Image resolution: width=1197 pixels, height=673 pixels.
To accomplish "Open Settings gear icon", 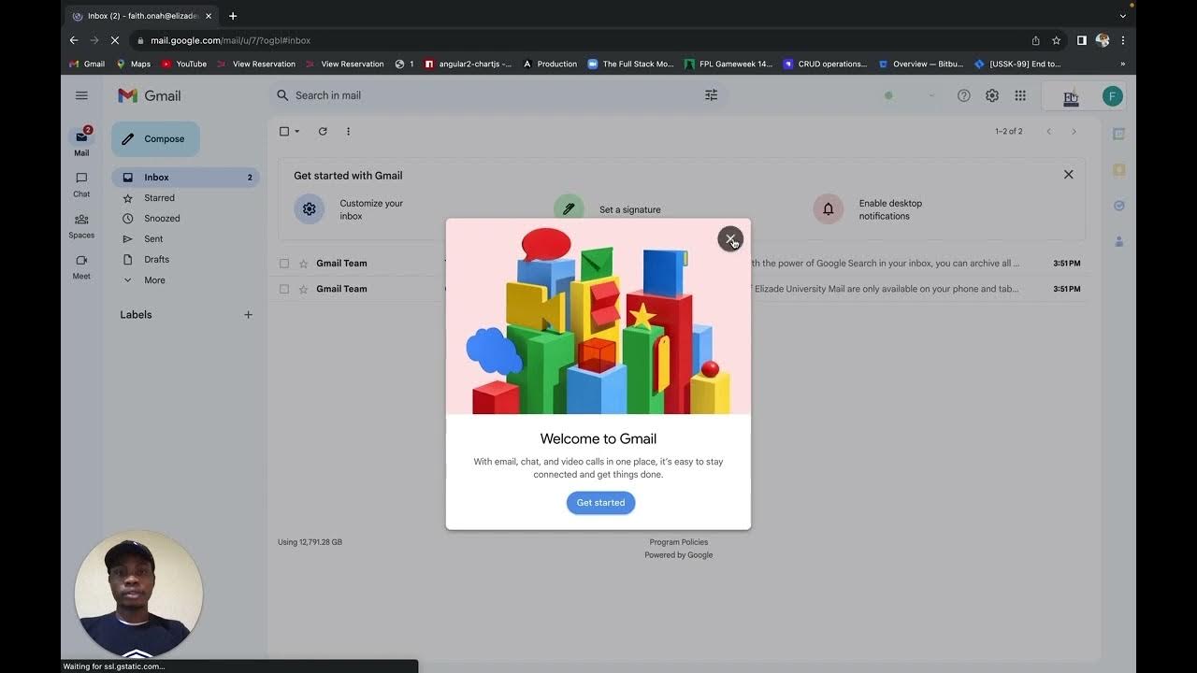I will [992, 95].
